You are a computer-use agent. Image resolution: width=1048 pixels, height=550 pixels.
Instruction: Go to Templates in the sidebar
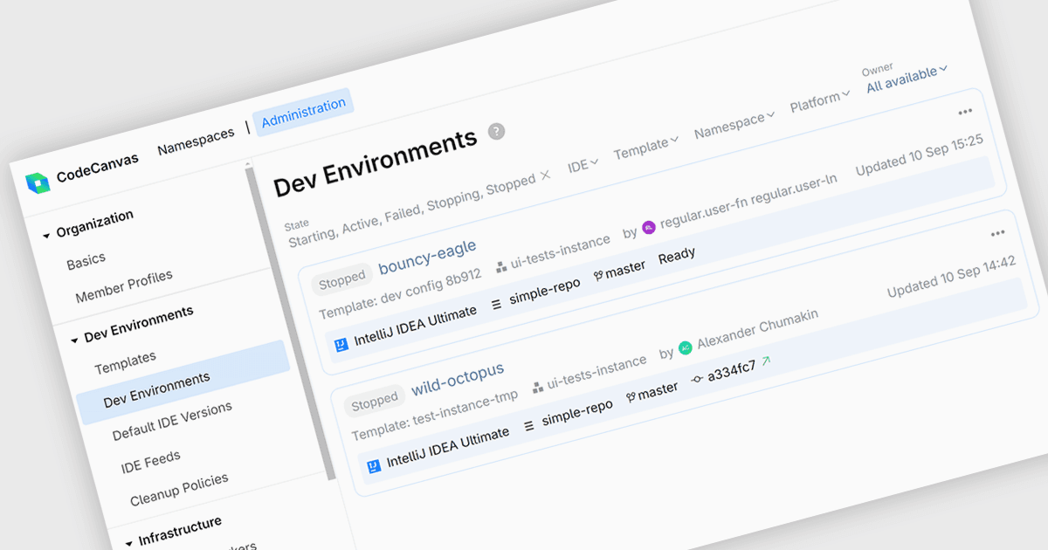pos(125,362)
